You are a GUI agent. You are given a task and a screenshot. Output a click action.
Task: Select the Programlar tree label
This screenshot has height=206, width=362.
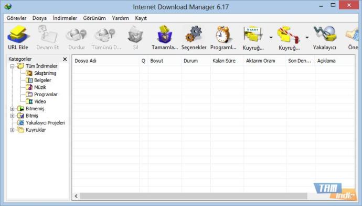coord(46,94)
